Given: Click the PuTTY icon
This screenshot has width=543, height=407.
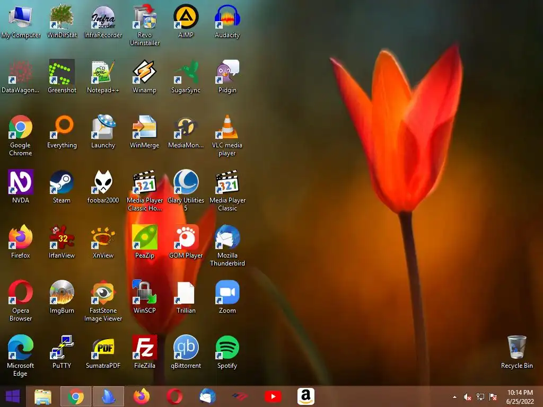Looking at the screenshot, I should pyautogui.click(x=62, y=352).
